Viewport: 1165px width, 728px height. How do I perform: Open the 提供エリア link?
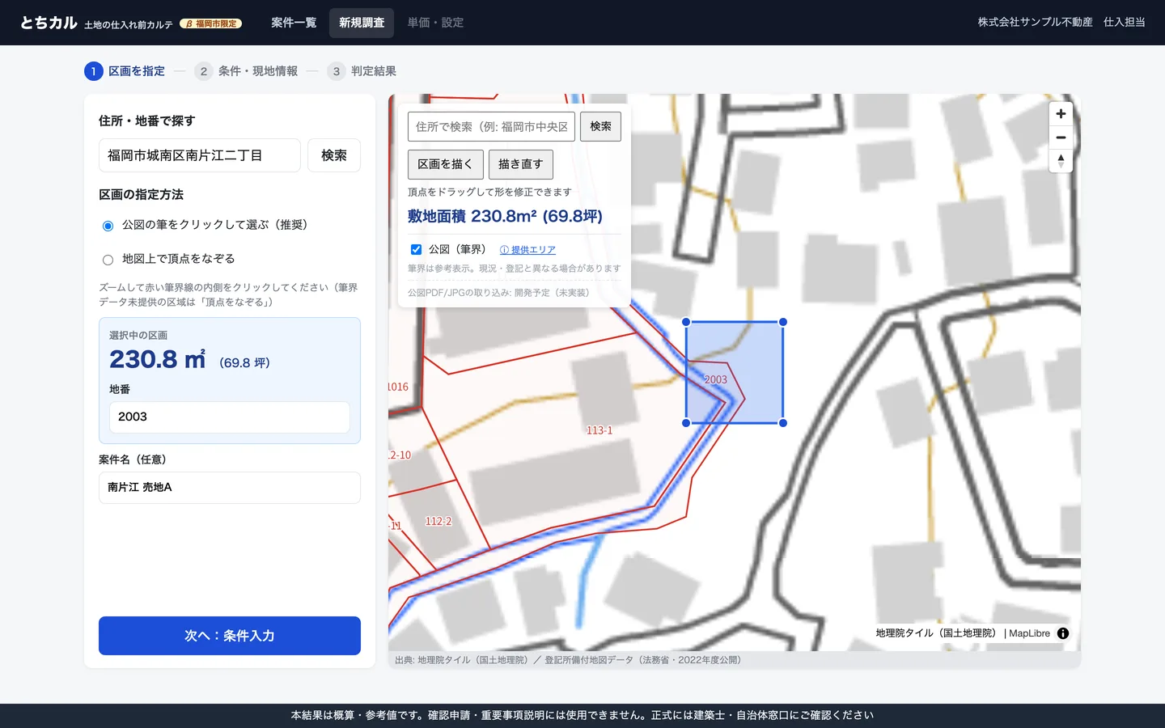tap(527, 250)
